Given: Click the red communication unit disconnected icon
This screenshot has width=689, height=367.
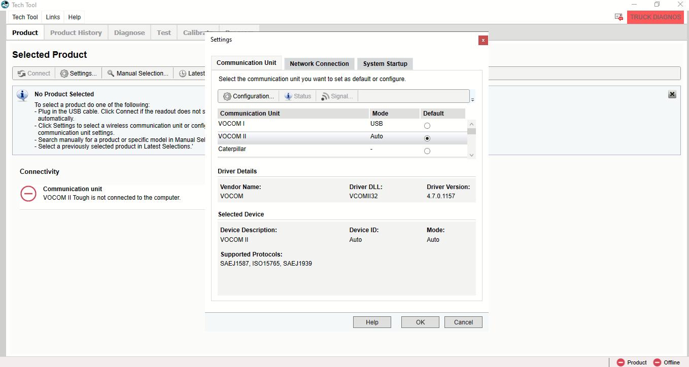Looking at the screenshot, I should pyautogui.click(x=28, y=193).
